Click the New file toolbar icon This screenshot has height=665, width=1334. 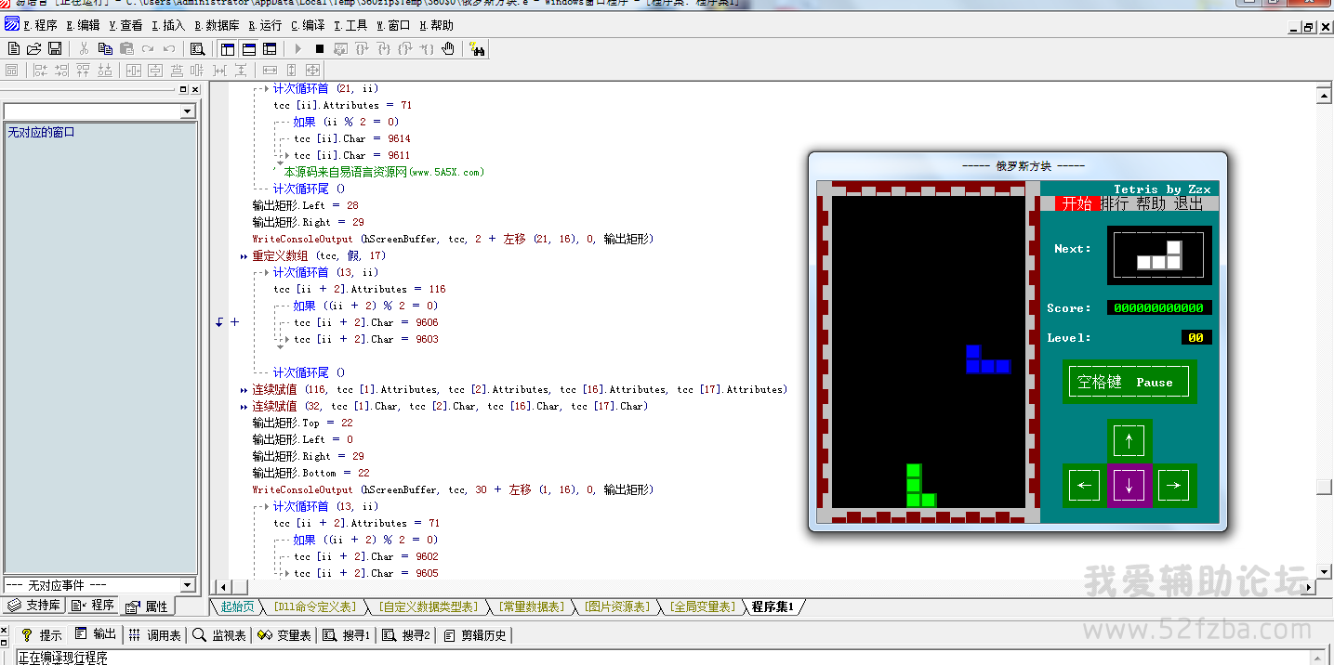(13, 48)
